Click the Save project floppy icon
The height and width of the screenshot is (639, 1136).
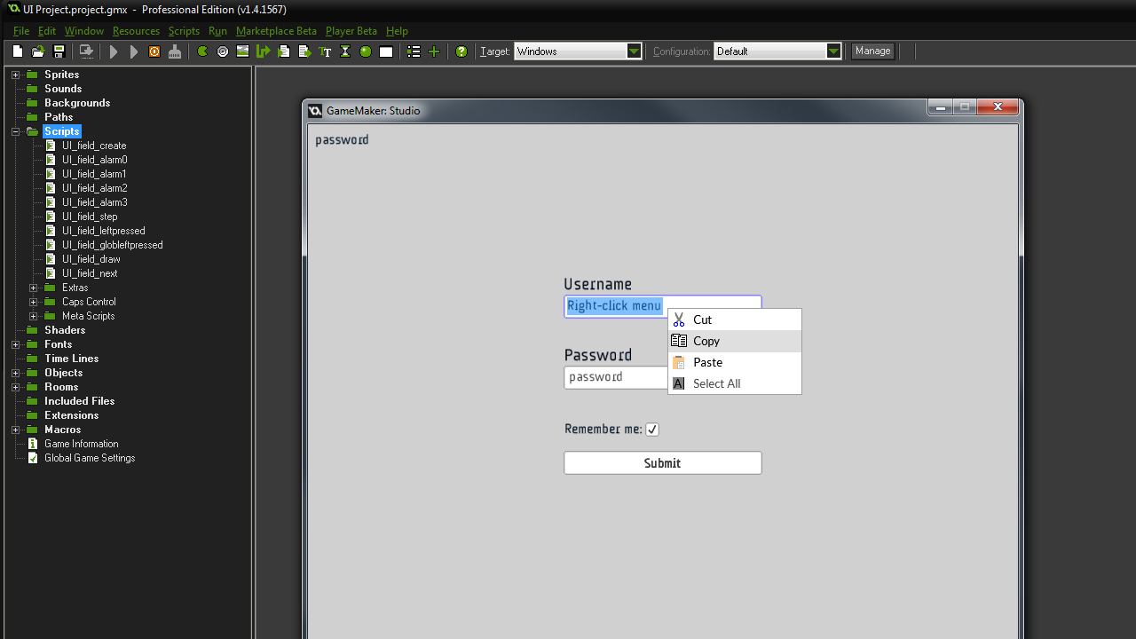coord(59,51)
